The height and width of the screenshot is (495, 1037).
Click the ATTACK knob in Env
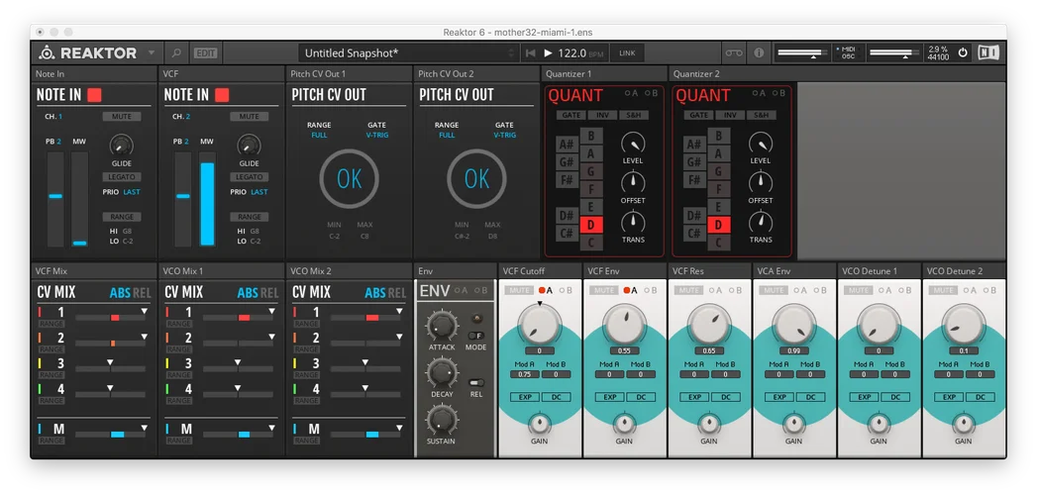(443, 325)
